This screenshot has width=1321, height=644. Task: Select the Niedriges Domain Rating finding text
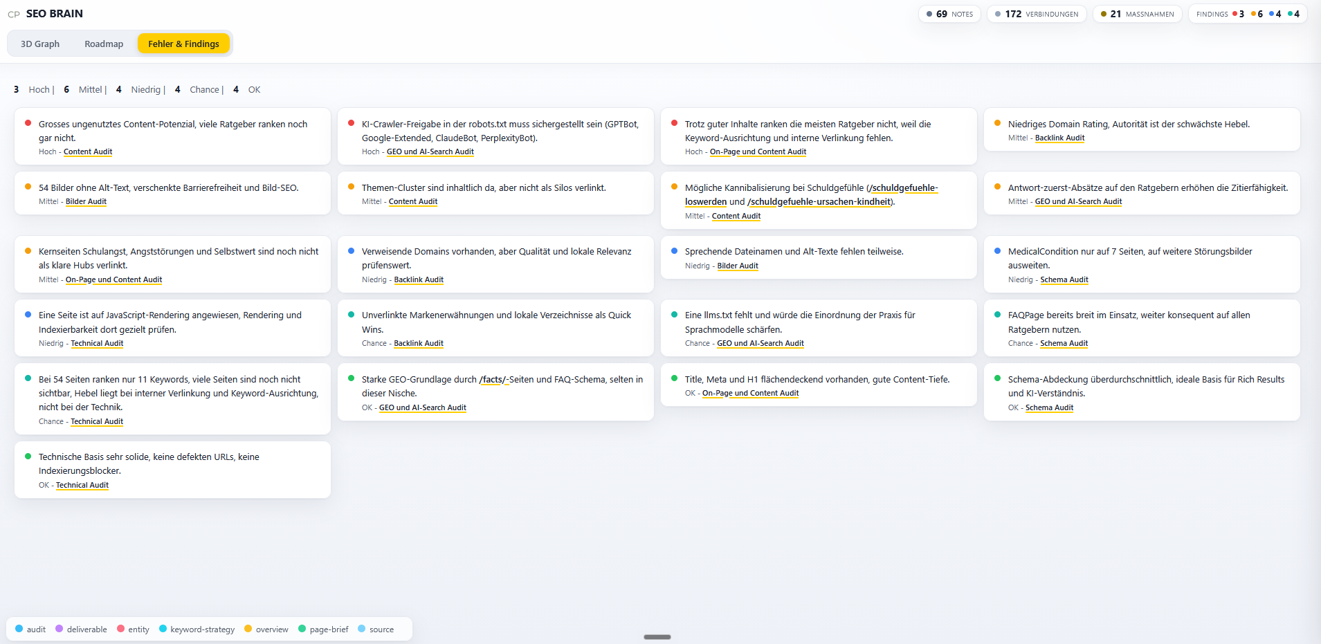pos(1129,125)
